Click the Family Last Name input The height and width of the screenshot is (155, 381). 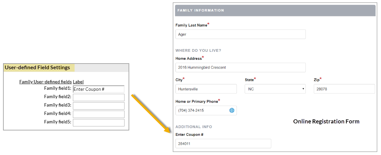[x=240, y=34]
